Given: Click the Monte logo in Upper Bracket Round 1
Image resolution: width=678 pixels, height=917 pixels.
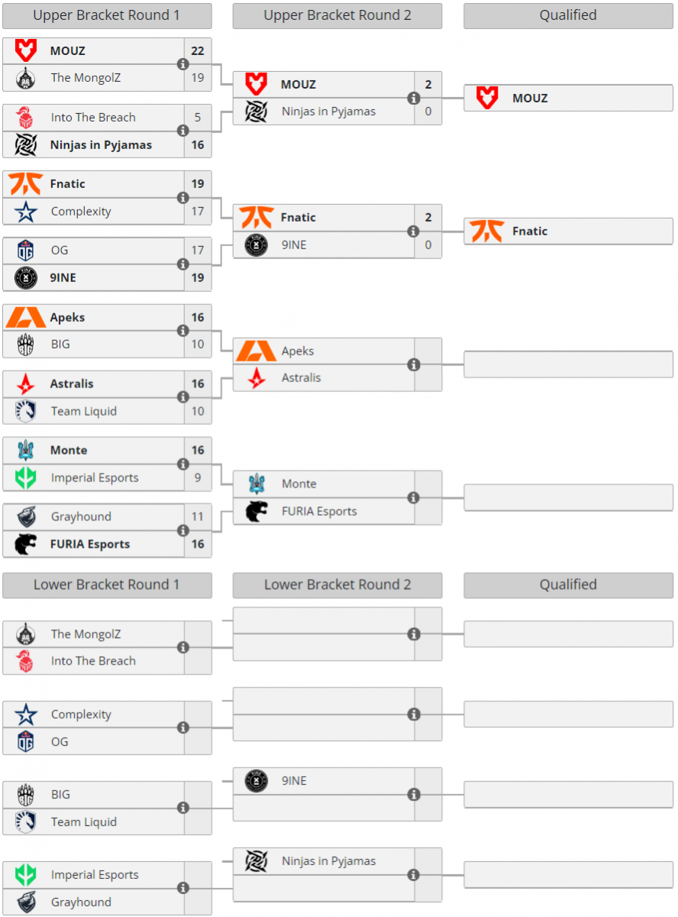Looking at the screenshot, I should [x=26, y=450].
